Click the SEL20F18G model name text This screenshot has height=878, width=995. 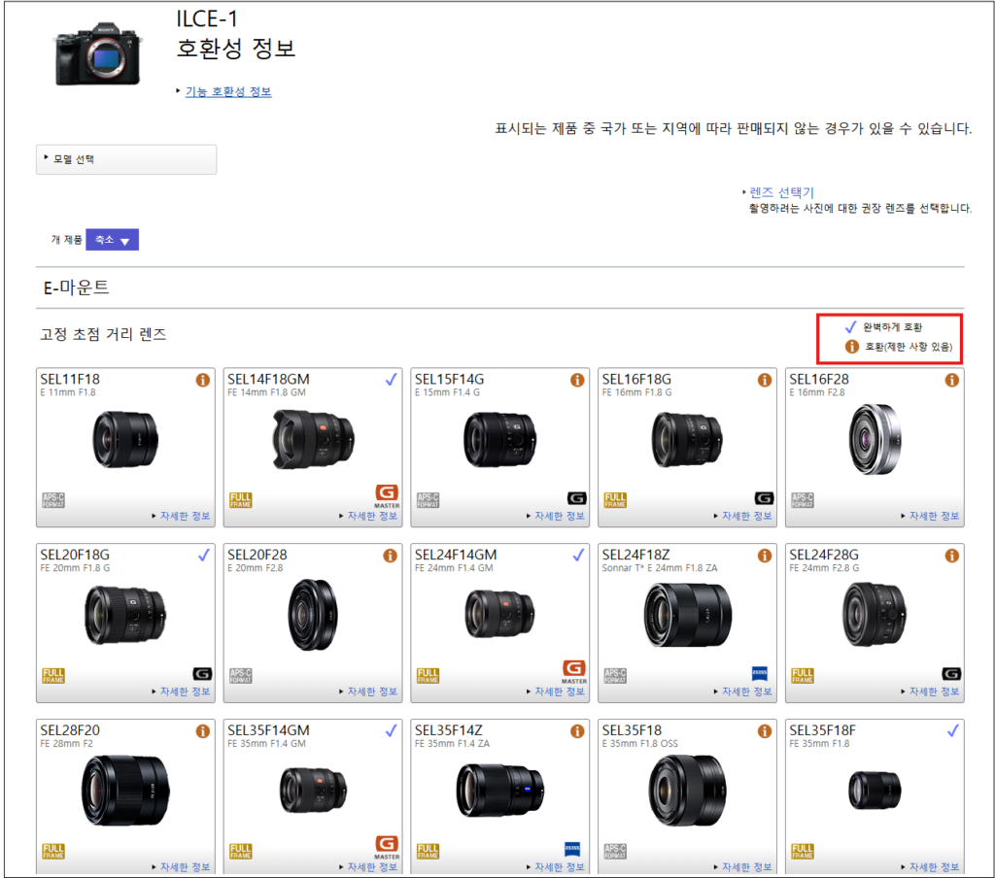point(75,556)
